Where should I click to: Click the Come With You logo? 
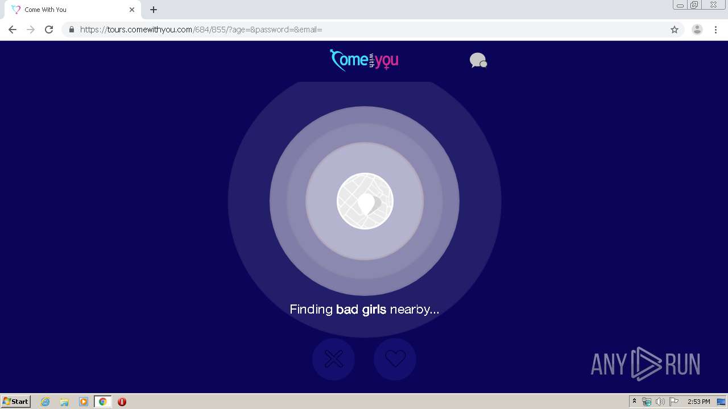coord(364,60)
